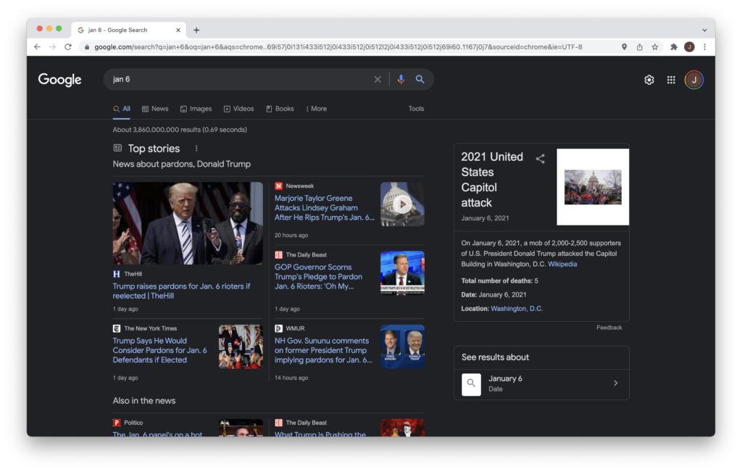
Task: Open Top stories three-dot options
Action: pos(196,148)
